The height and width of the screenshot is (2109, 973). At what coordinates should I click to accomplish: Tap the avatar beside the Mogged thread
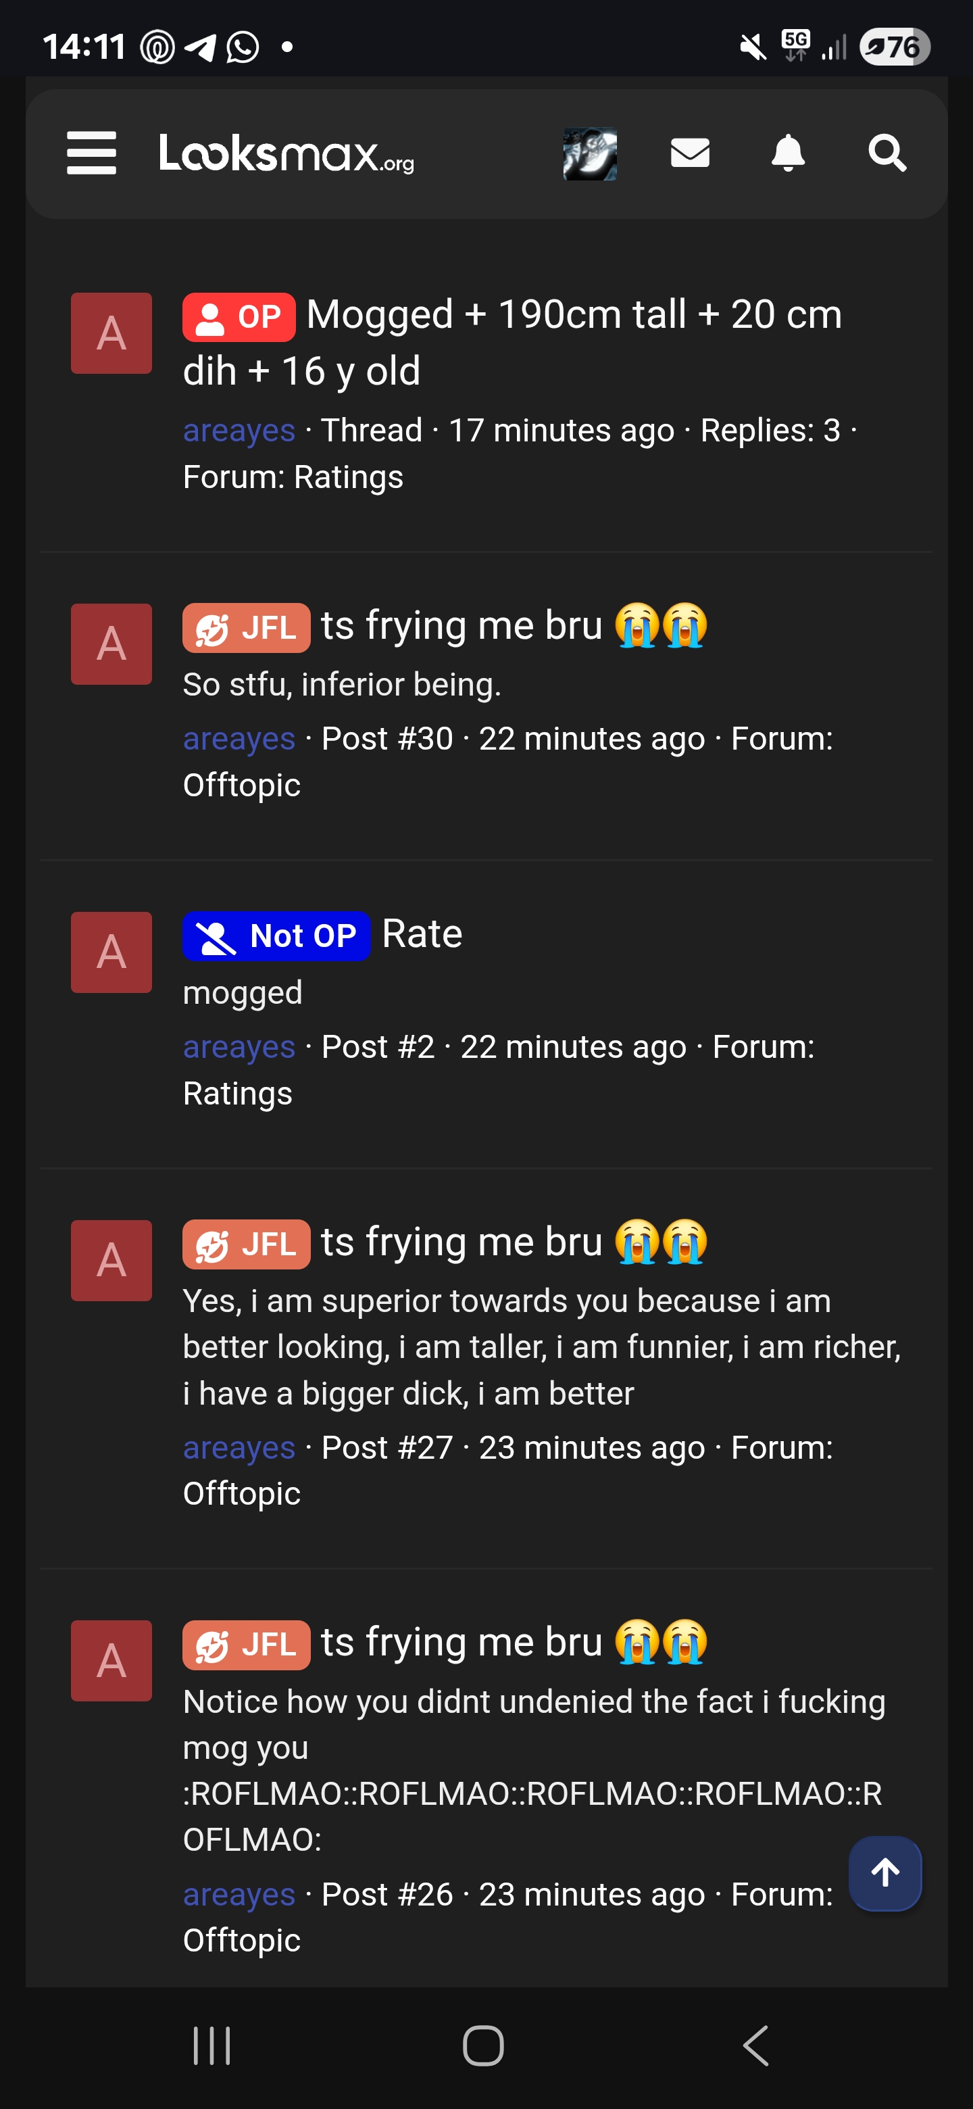(111, 333)
